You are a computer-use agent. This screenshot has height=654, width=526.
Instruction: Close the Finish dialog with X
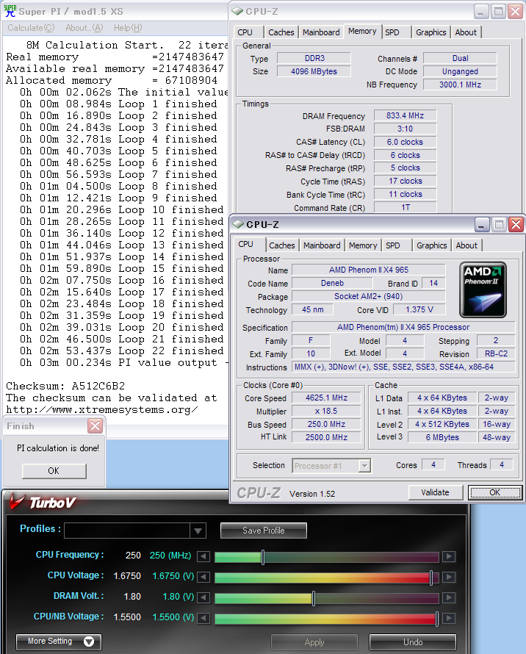(95, 426)
